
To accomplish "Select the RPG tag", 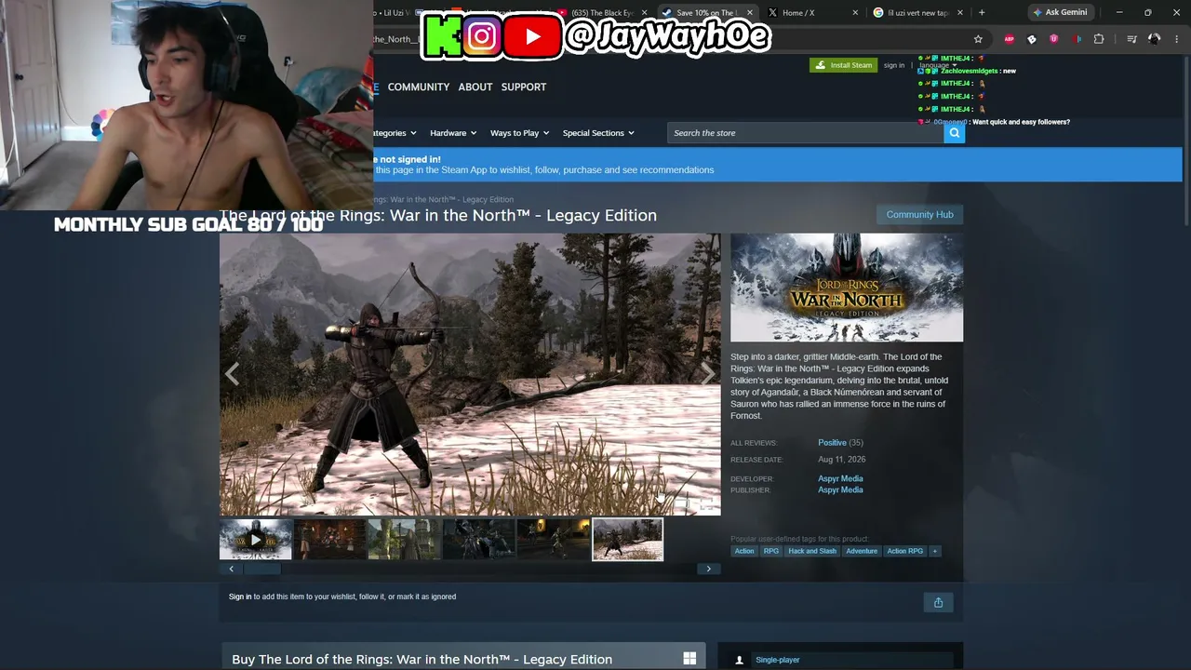I will pyautogui.click(x=771, y=551).
